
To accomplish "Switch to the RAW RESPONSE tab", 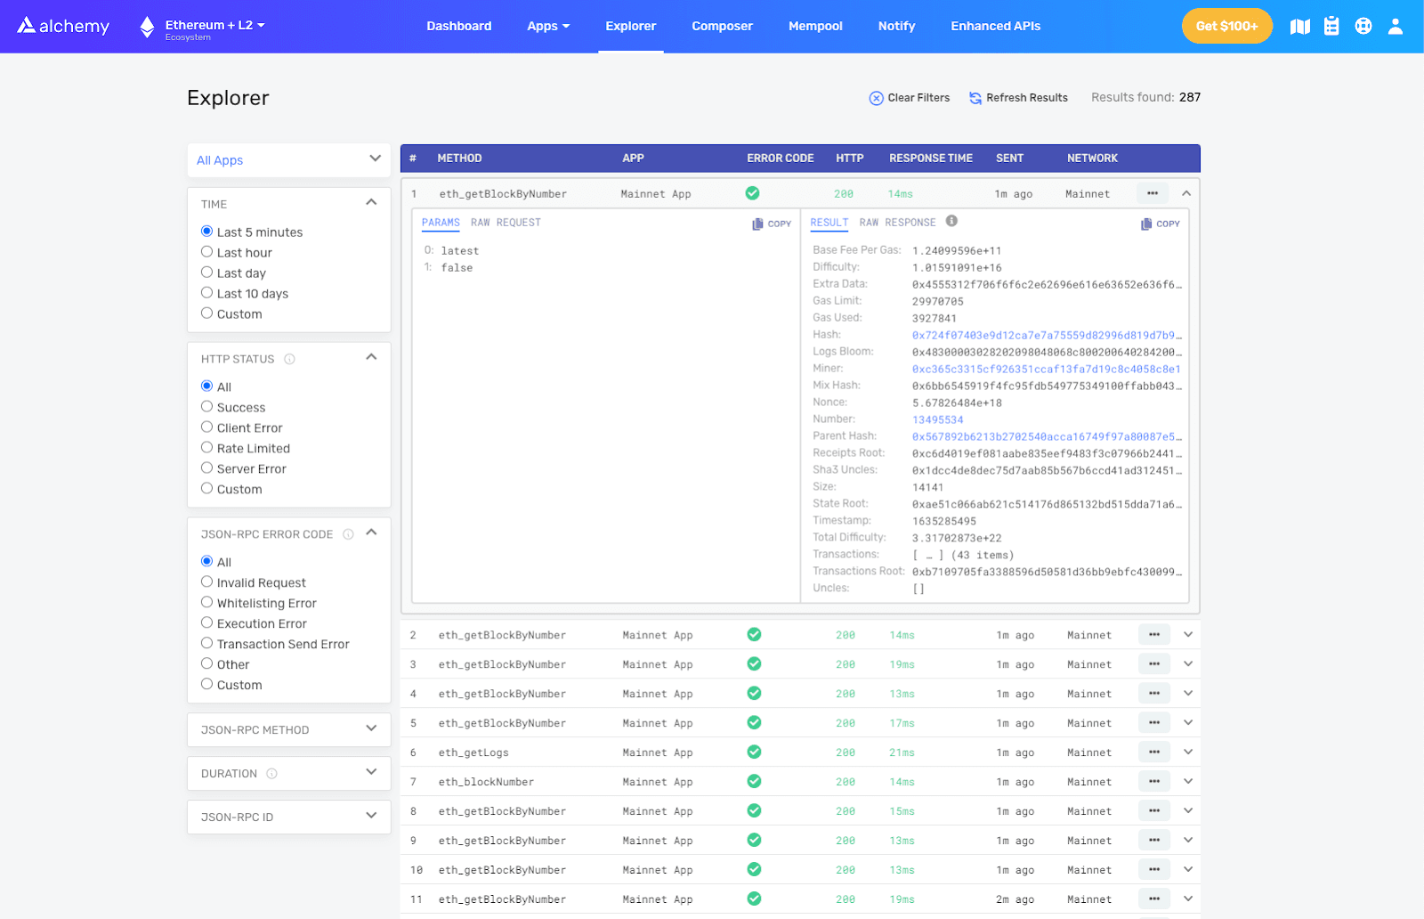I will pyautogui.click(x=899, y=223).
